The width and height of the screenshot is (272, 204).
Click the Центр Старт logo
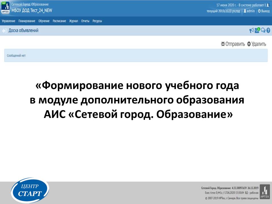point(30,190)
